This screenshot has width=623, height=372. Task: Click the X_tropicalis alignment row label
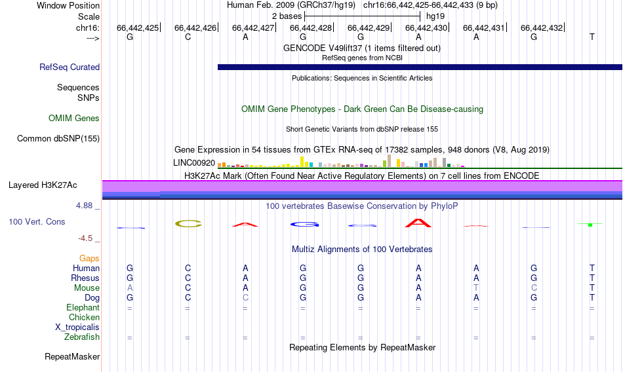(x=77, y=327)
